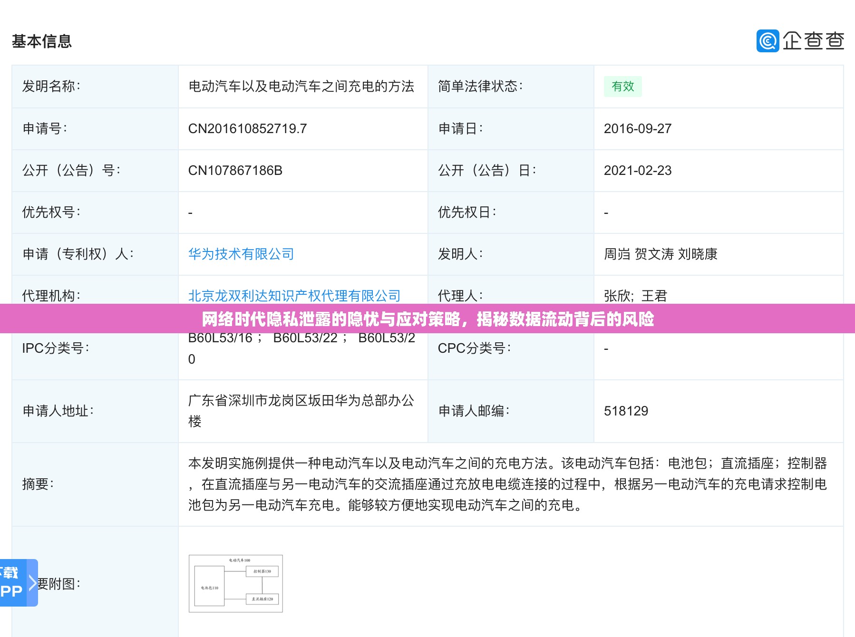Open 华为技术有限公司 applicant link

pyautogui.click(x=241, y=254)
